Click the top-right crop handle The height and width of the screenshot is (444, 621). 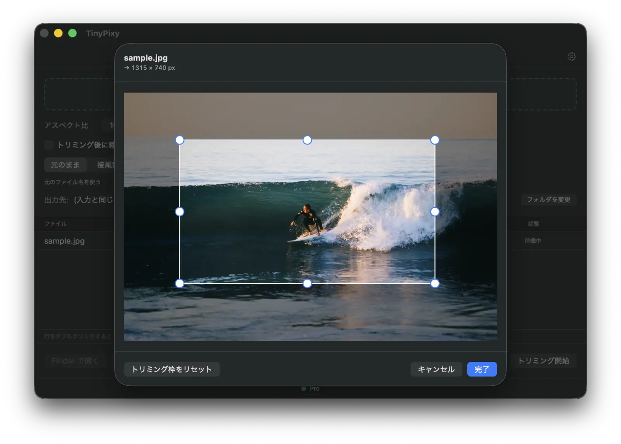tap(435, 140)
